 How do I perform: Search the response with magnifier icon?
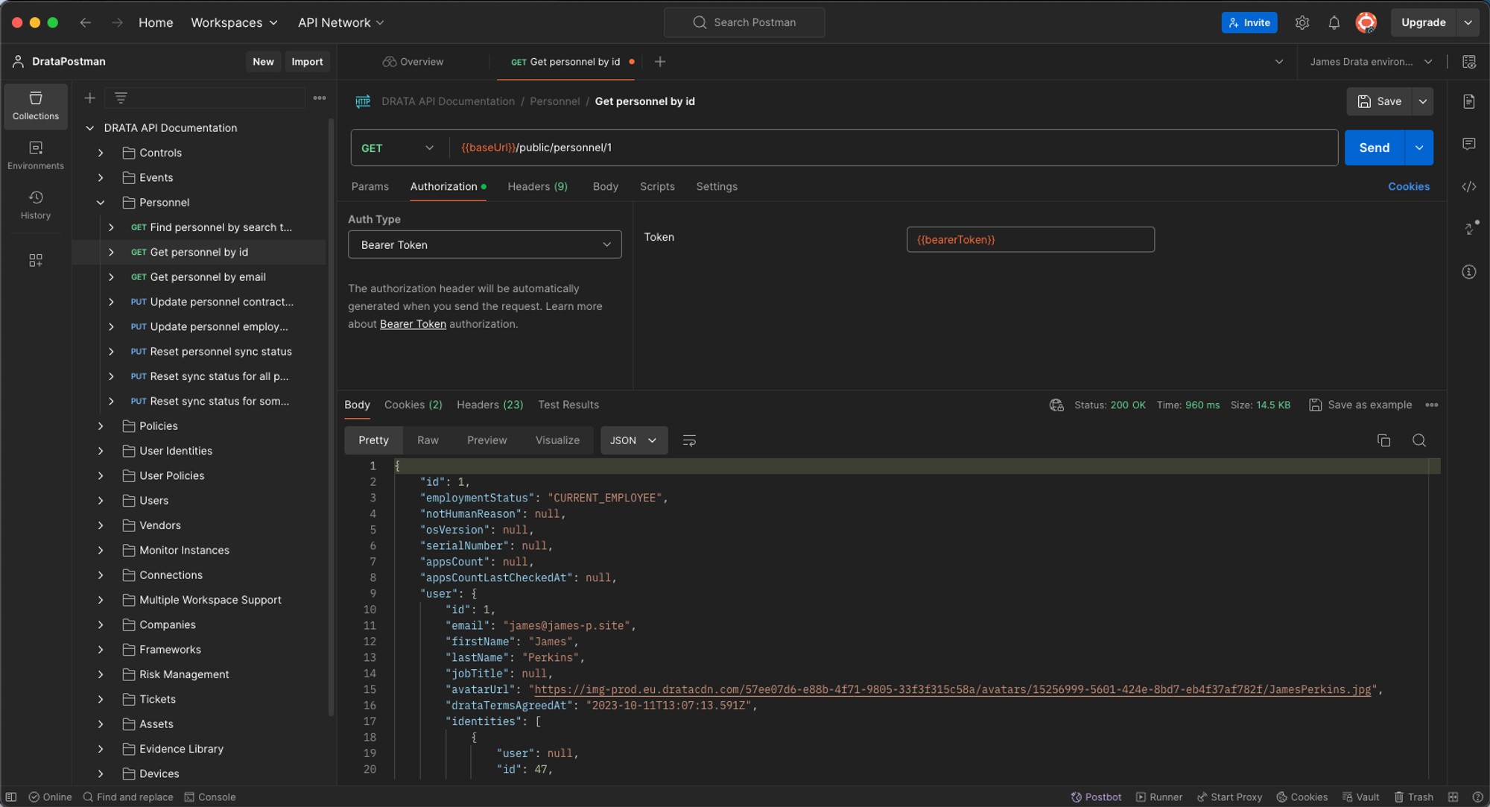(1418, 440)
